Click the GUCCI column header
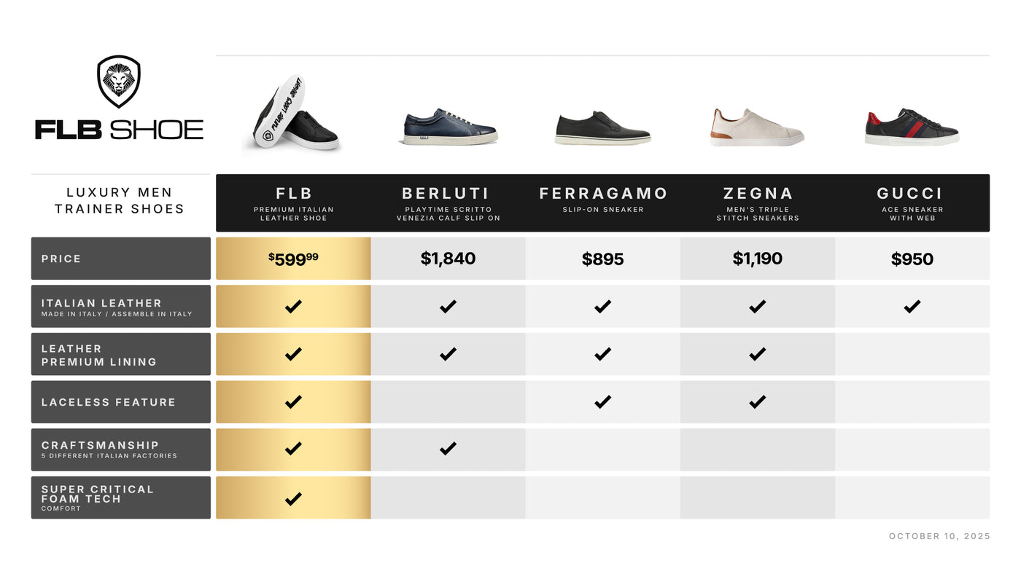 [909, 194]
